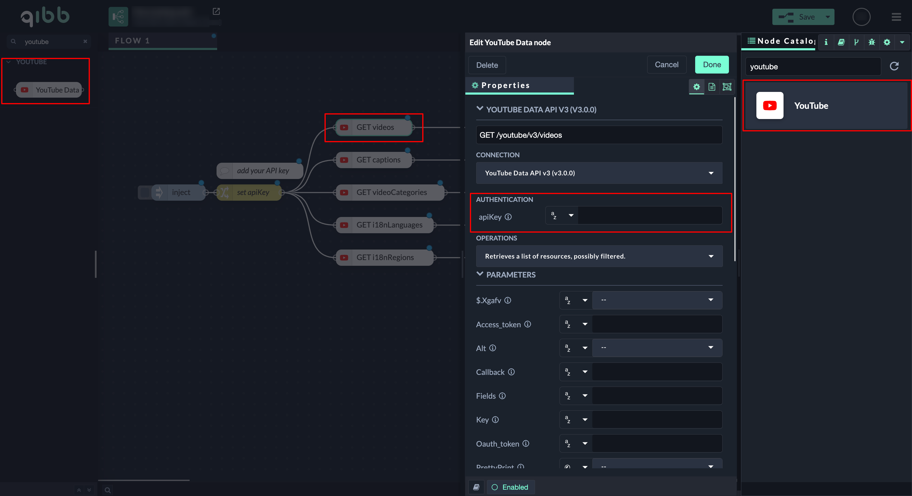Click the apiKey input field

[650, 215]
